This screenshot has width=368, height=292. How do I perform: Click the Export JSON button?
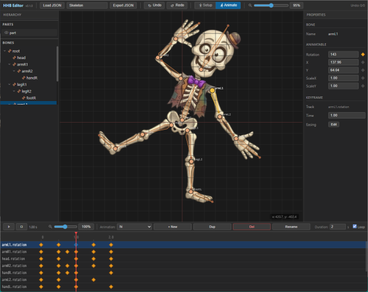tap(123, 5)
